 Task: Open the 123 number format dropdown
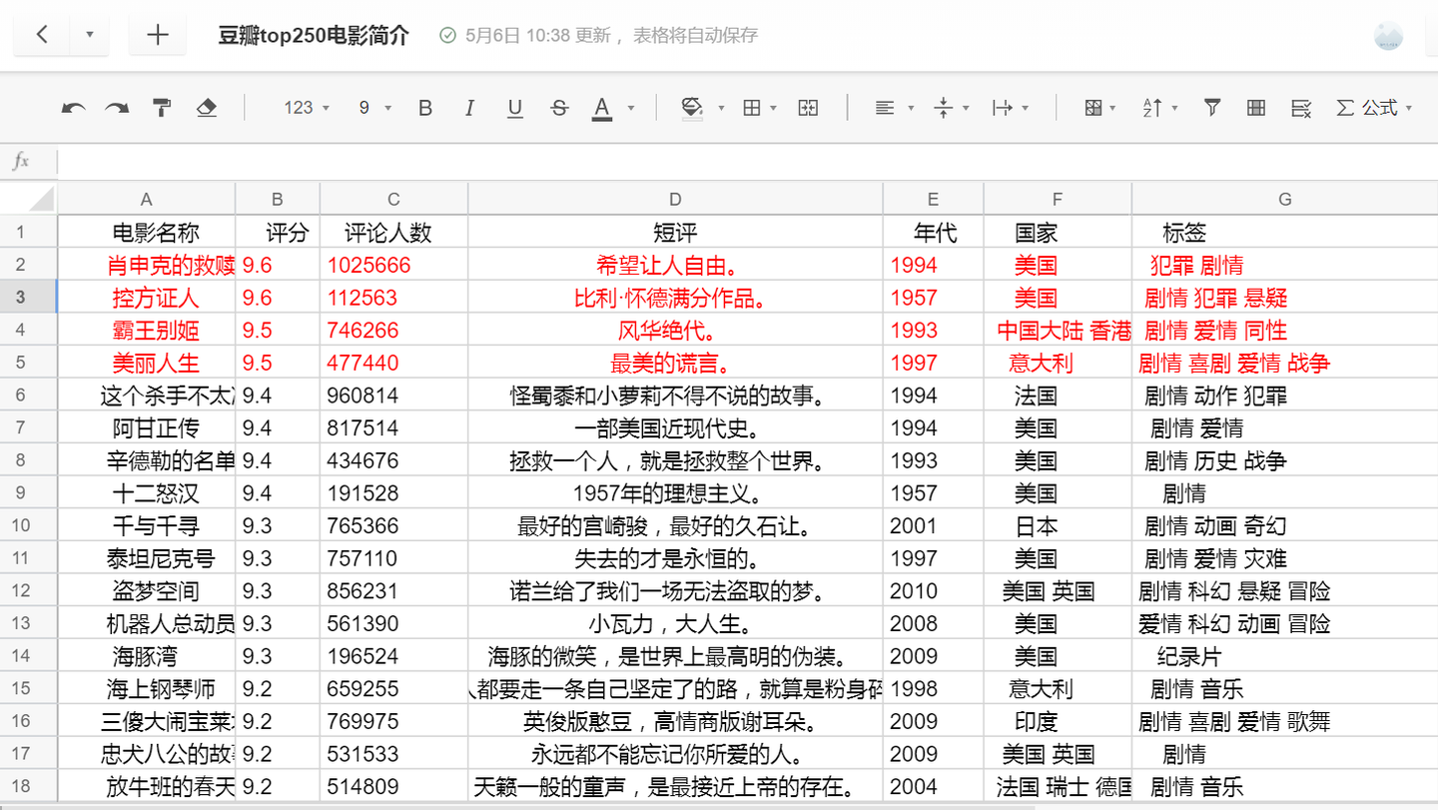click(x=307, y=108)
